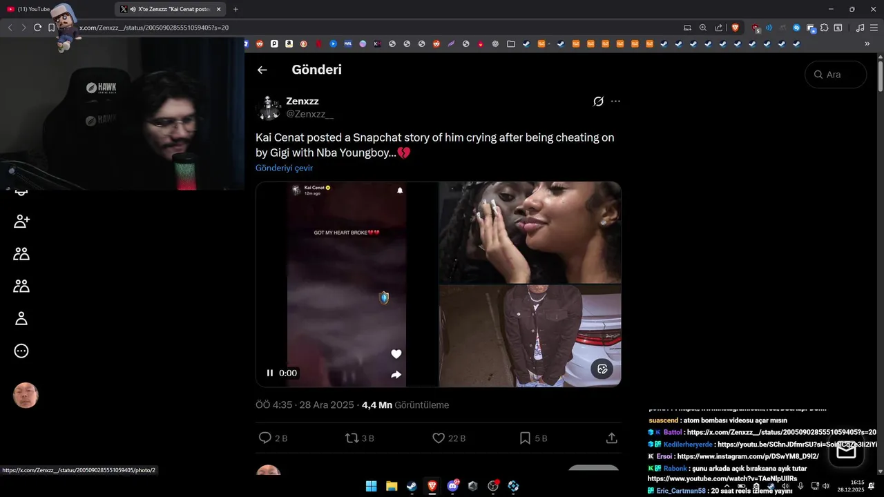Open the upper group-of-people icon in X sidebar

pyautogui.click(x=21, y=254)
